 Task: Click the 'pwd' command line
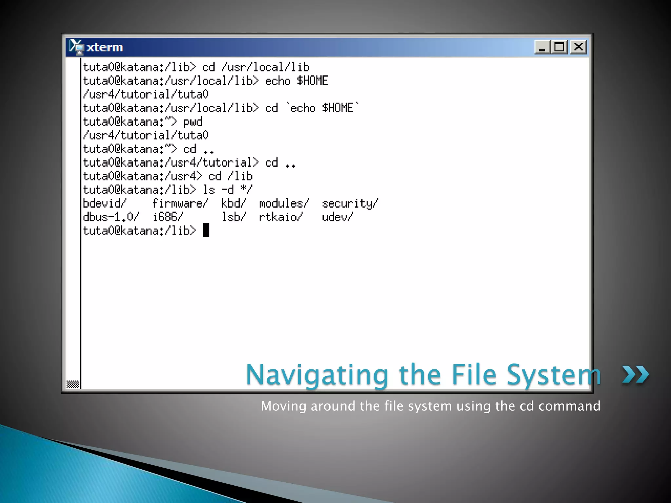coord(143,122)
